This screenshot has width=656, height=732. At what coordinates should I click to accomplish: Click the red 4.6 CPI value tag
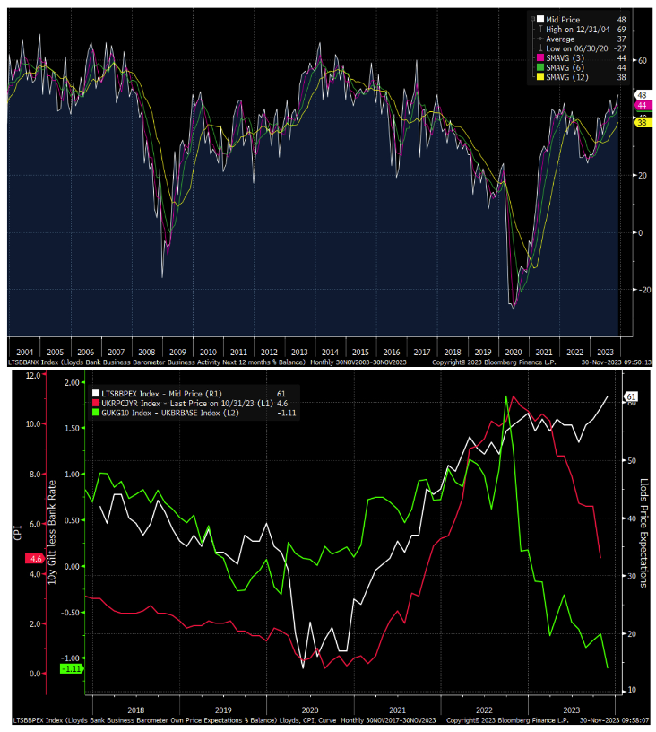click(36, 559)
